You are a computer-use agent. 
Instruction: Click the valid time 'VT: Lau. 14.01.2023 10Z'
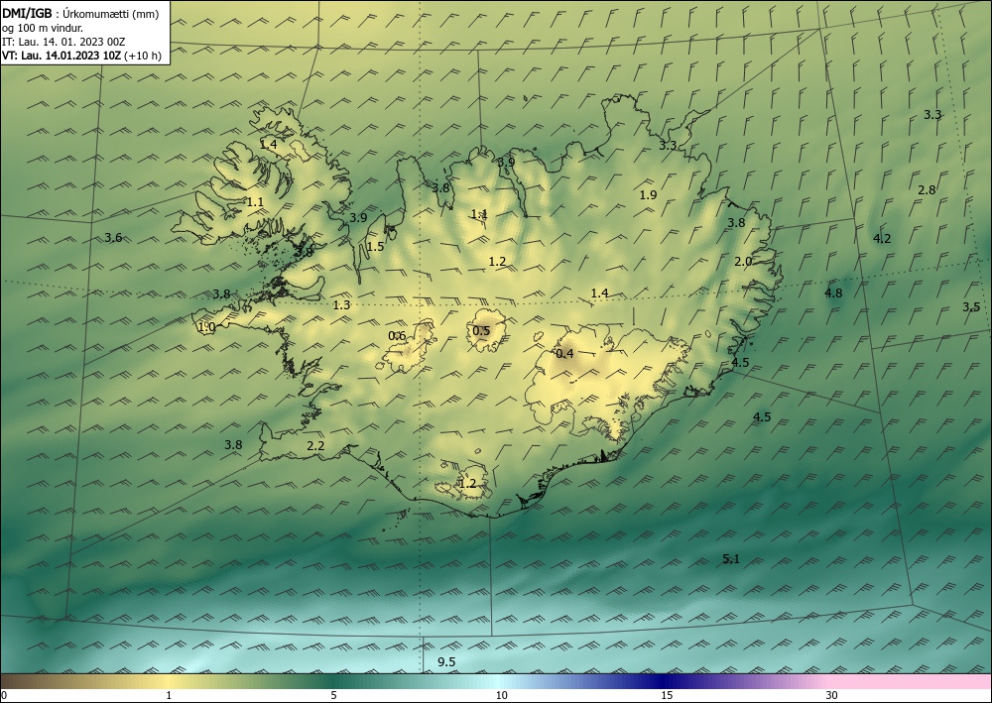click(62, 56)
